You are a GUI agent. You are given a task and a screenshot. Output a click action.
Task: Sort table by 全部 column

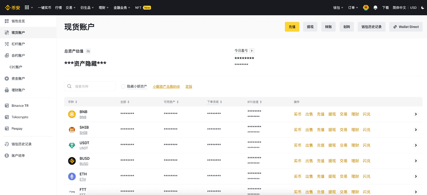coord(125,102)
